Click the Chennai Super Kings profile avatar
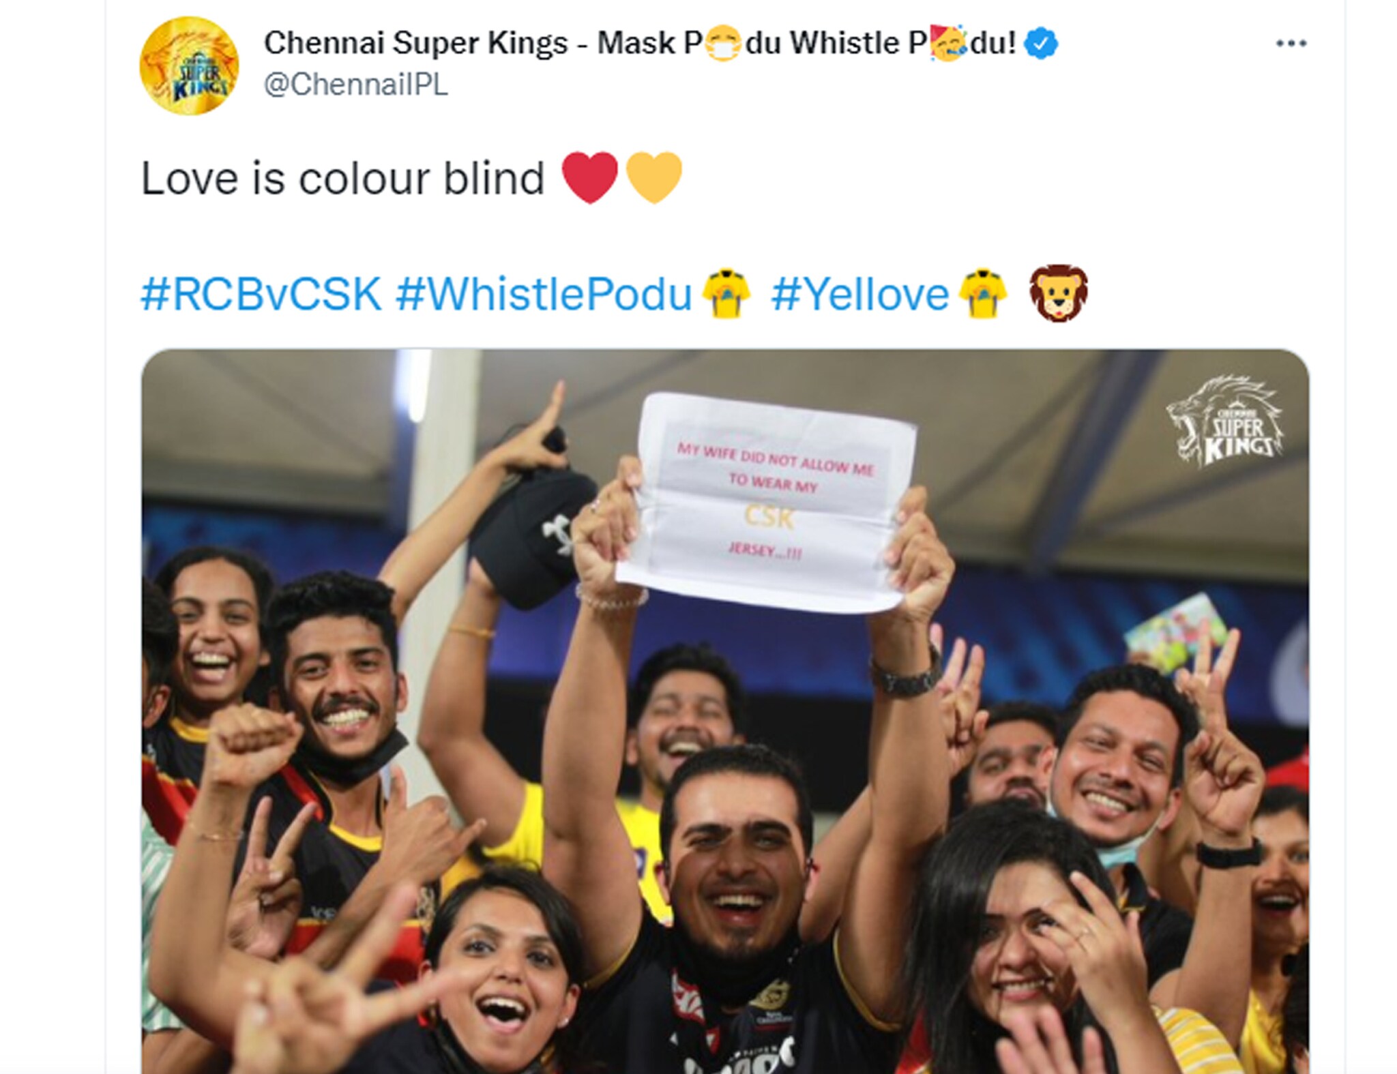 click(x=189, y=66)
